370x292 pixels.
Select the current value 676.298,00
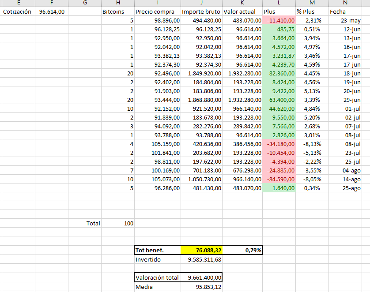pos(242,170)
